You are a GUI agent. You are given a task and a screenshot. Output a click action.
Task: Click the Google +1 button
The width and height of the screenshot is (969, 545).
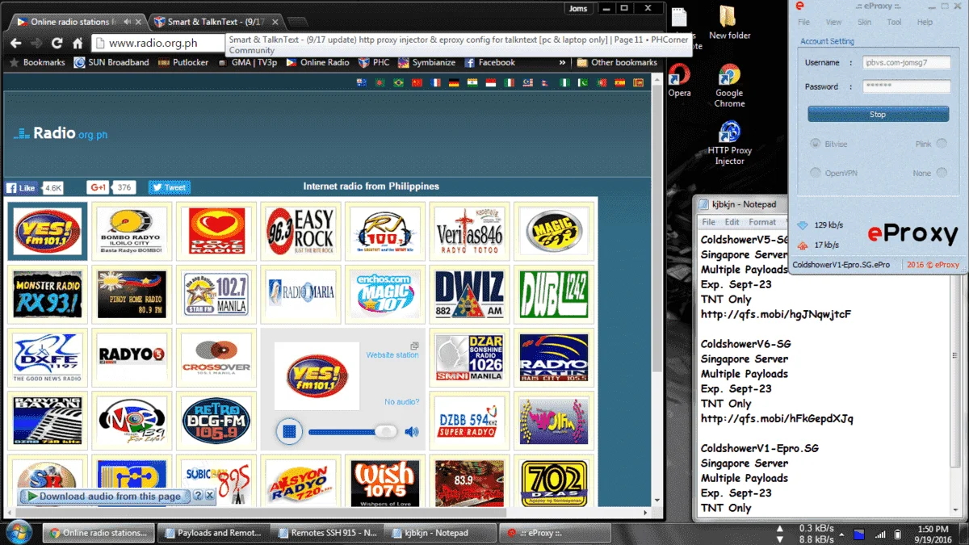(x=99, y=187)
